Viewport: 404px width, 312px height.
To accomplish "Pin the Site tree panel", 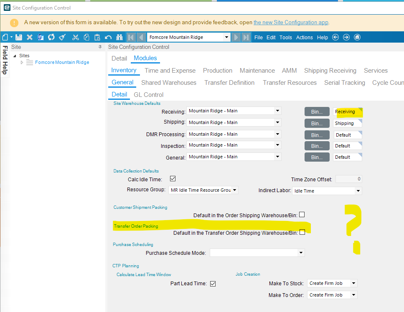I will click(x=100, y=47).
